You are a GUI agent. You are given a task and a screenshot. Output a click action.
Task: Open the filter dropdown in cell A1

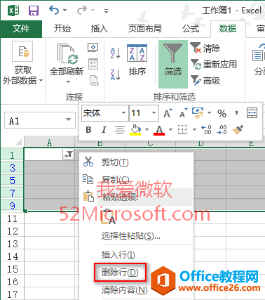pyautogui.click(x=69, y=155)
